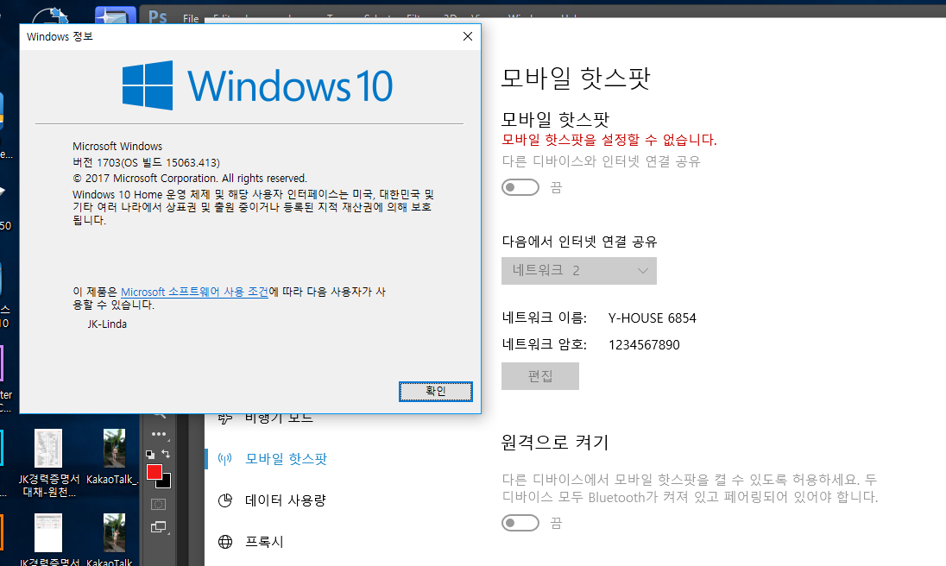Image resolution: width=946 pixels, height=566 pixels.
Task: Expand the 네트워크 2 connection dropdown
Action: (x=578, y=271)
